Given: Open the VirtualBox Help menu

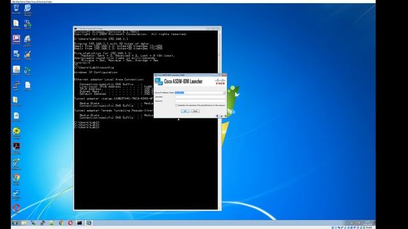Looking at the screenshot, I should coord(49,1).
